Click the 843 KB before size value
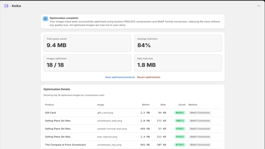 coord(145,145)
